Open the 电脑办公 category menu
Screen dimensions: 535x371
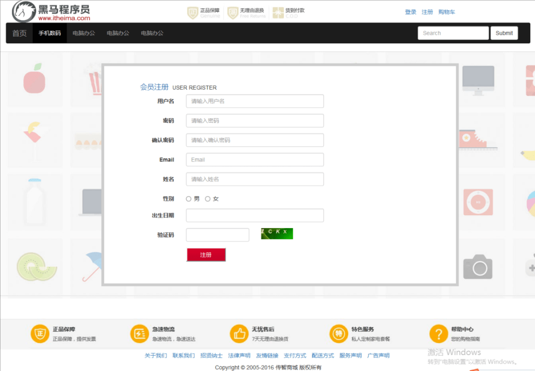85,33
